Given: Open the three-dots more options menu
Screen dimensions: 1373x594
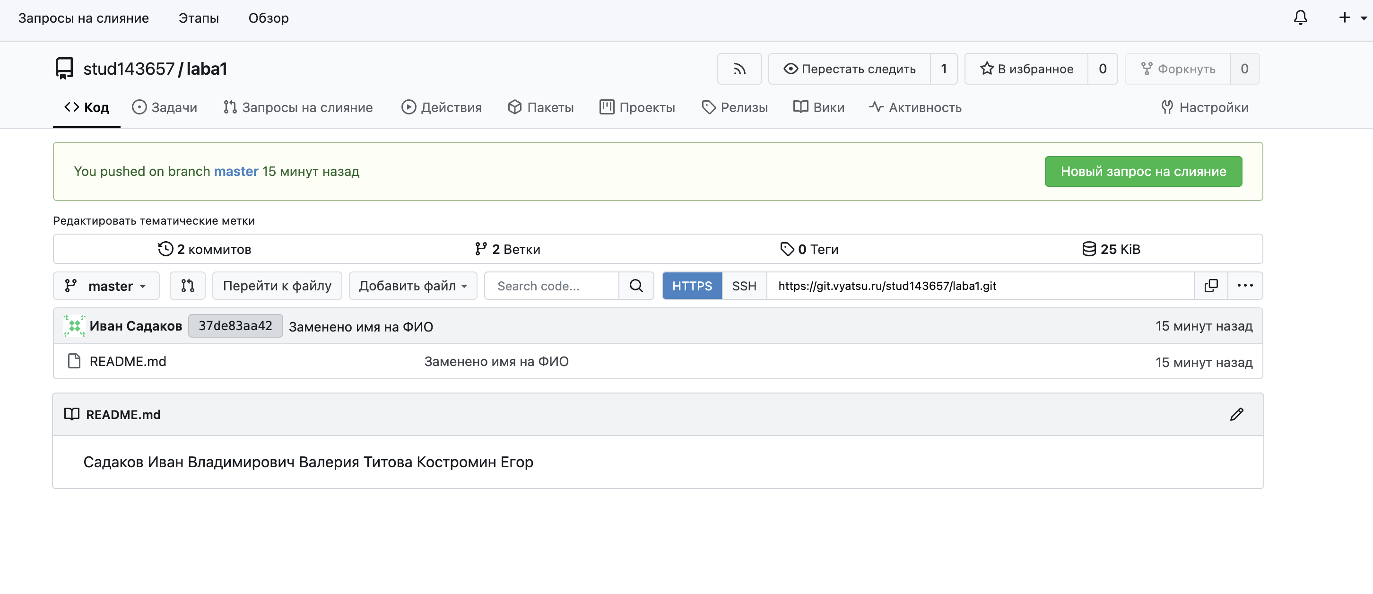Looking at the screenshot, I should click(x=1244, y=286).
